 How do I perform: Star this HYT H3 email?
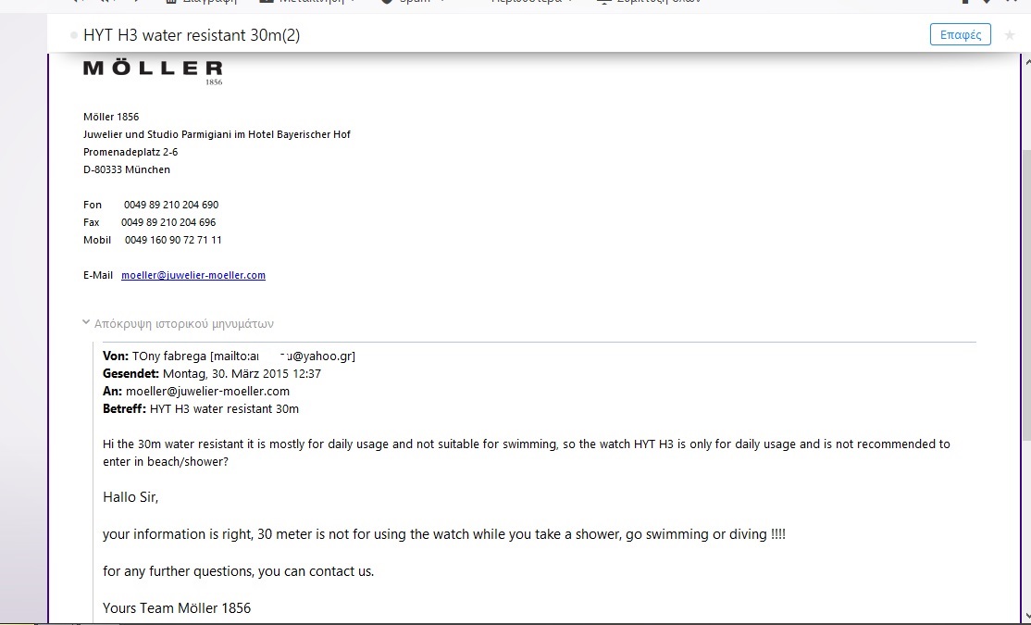tap(1010, 35)
